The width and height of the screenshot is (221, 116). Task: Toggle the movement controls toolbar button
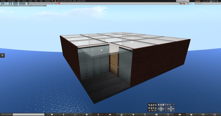98,114
